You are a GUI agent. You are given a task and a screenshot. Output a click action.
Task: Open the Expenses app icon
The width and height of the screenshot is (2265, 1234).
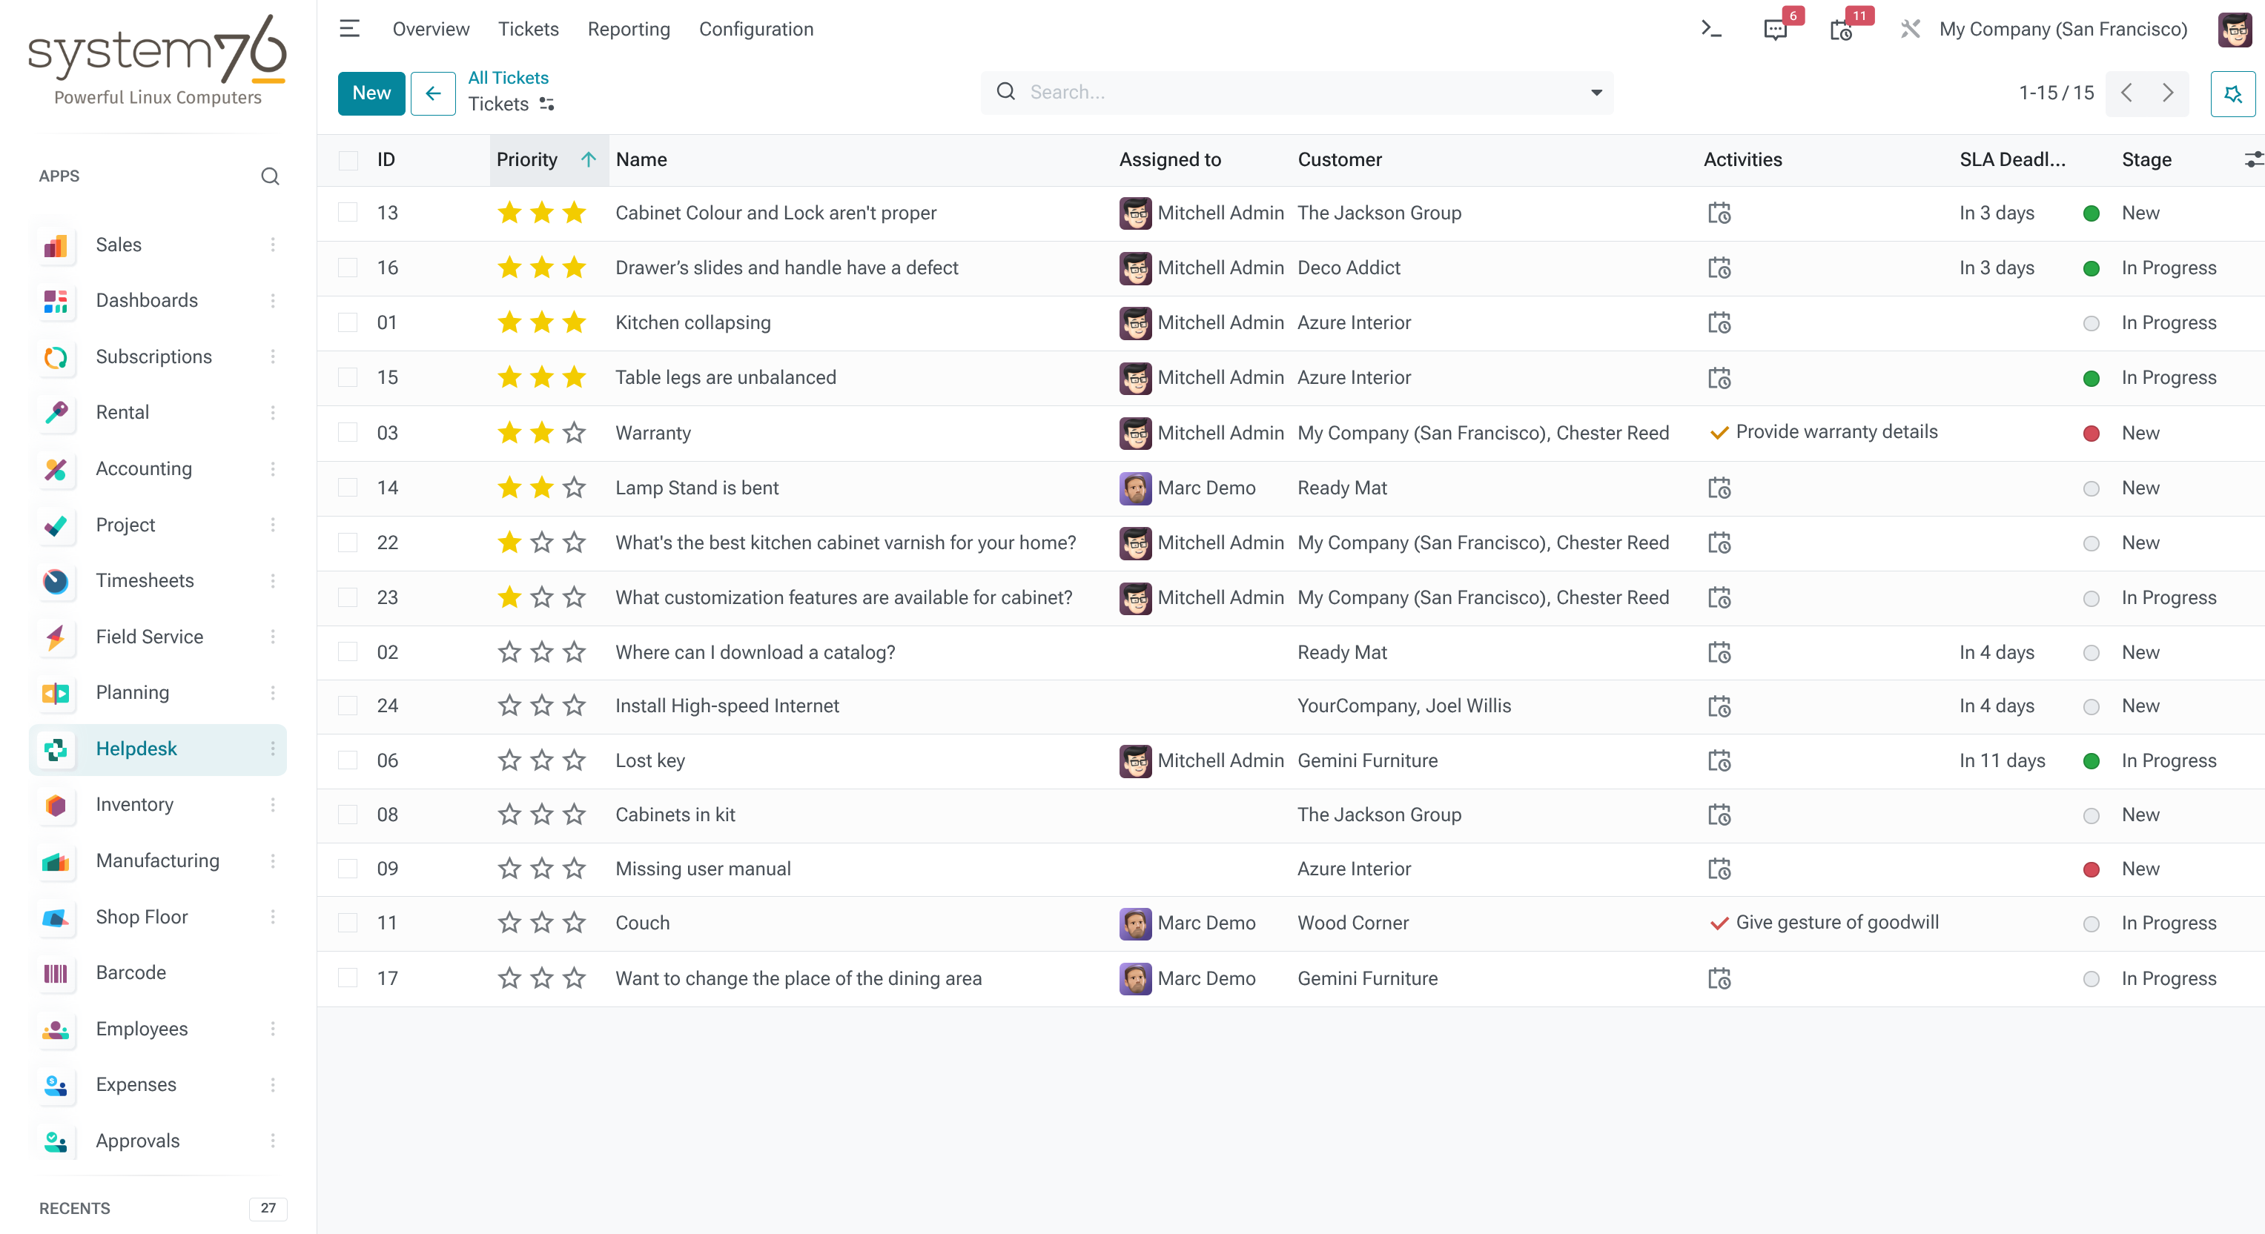tap(56, 1086)
